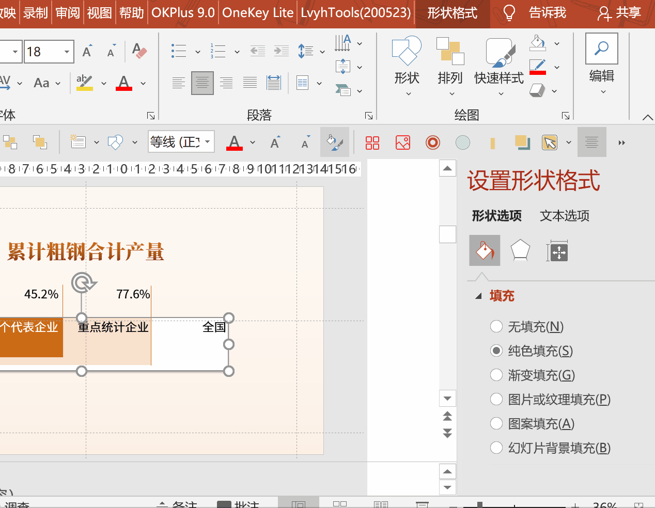Click red four-squares grid icon
Screen dimensions: 655x508
pyautogui.click(x=372, y=142)
